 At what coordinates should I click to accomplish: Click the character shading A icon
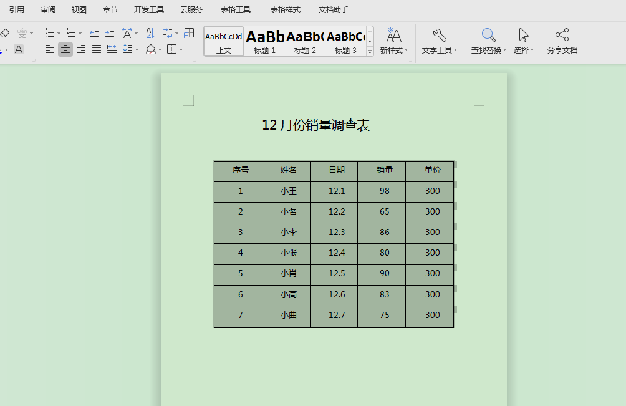pyautogui.click(x=19, y=49)
